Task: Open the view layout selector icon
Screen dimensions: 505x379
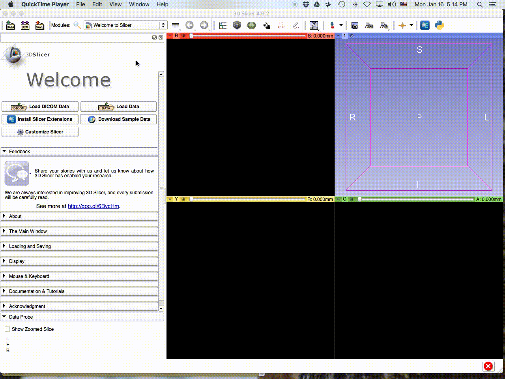Action: (314, 25)
